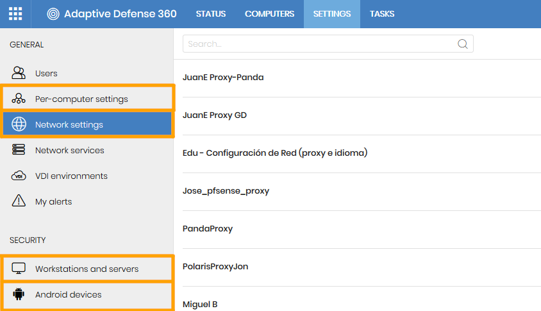
Task: Switch to the STATUS tab
Action: click(x=211, y=14)
